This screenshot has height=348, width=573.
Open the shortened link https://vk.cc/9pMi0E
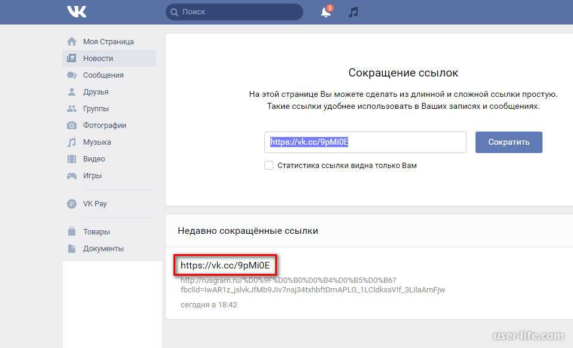click(x=225, y=265)
